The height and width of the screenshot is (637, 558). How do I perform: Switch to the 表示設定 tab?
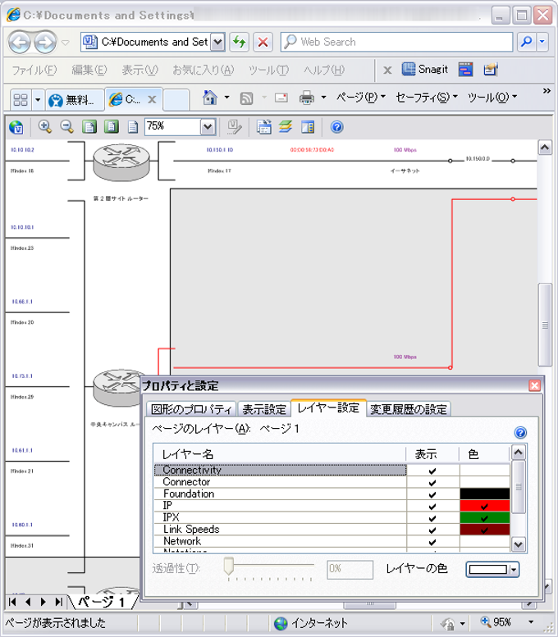pos(264,409)
